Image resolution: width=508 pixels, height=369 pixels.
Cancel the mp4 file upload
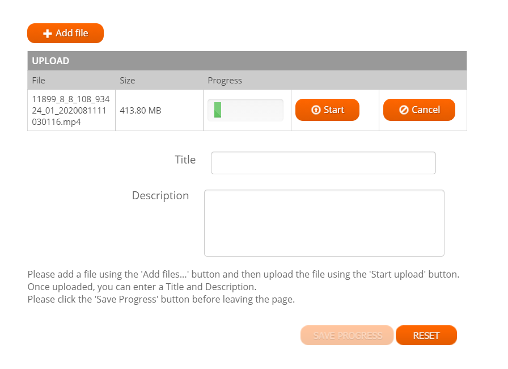419,110
